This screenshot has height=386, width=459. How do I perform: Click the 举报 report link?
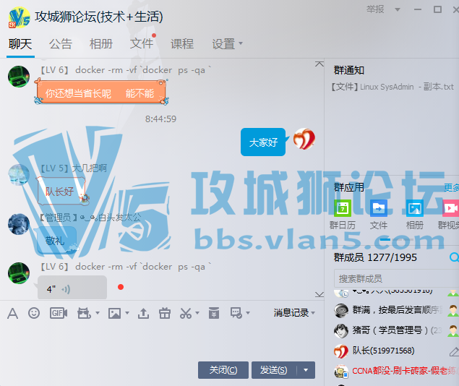(375, 9)
